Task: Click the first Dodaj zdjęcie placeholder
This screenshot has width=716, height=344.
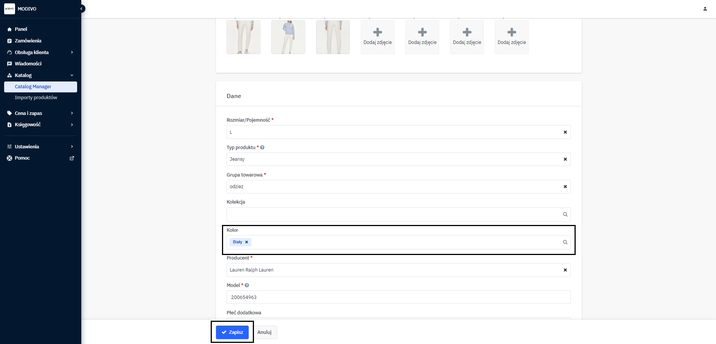Action: [377, 37]
